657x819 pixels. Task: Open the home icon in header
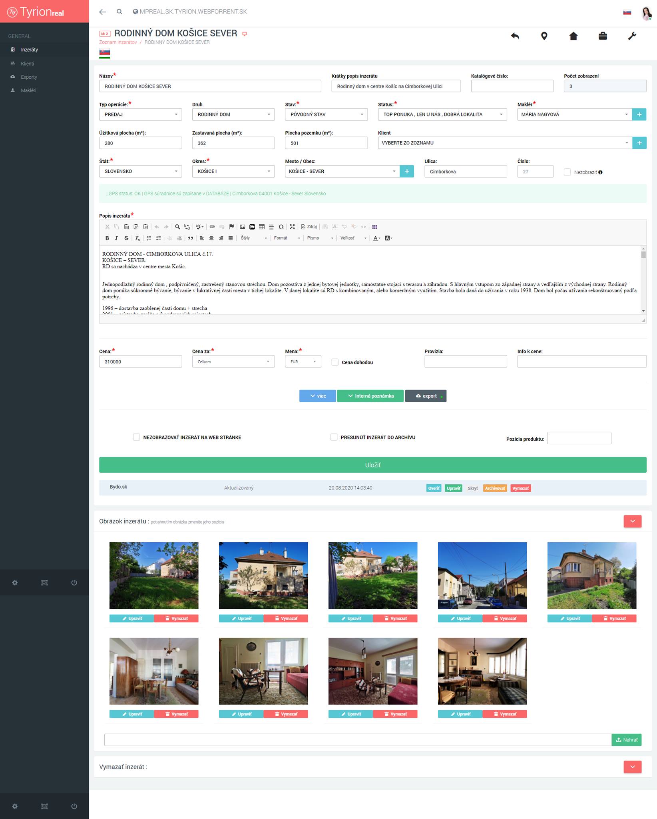coord(573,36)
